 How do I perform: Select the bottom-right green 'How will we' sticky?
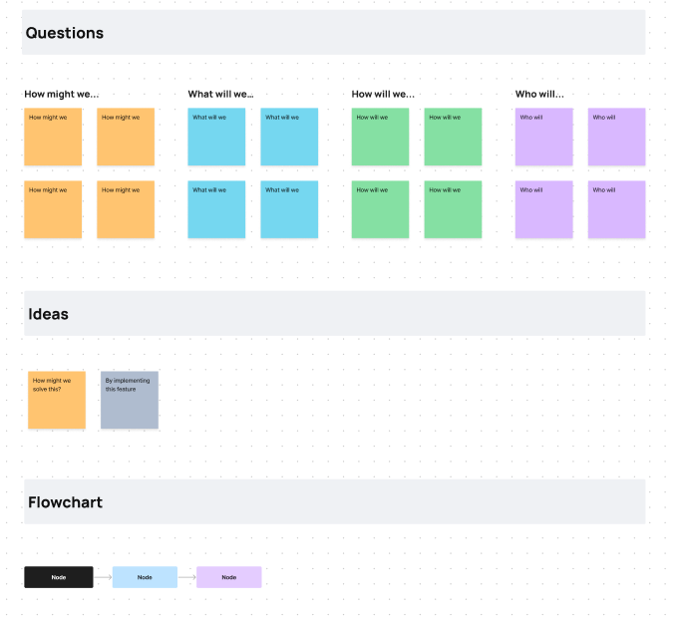point(453,209)
